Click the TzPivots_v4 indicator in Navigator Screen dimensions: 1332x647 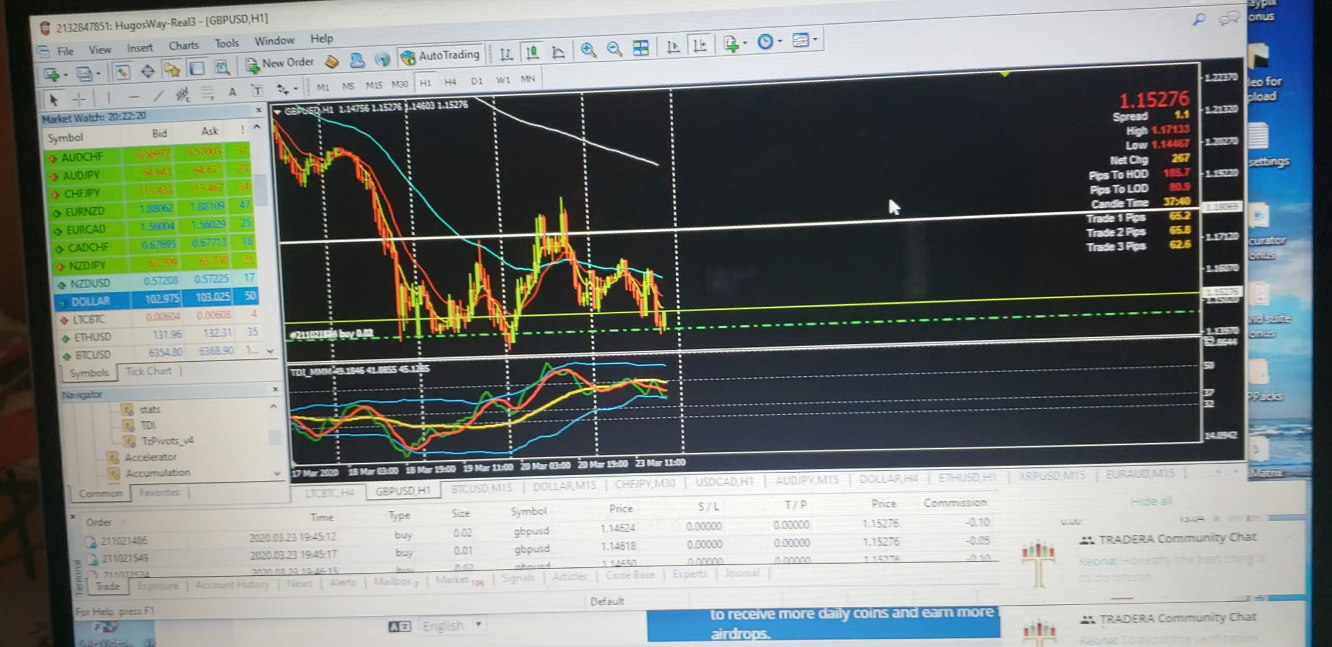click(x=168, y=441)
